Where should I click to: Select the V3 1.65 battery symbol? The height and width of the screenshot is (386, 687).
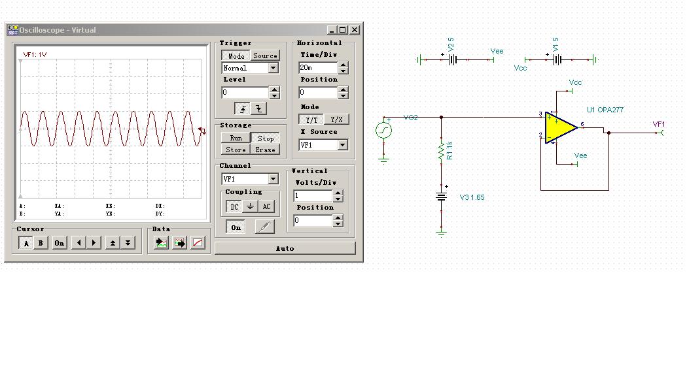click(x=441, y=197)
